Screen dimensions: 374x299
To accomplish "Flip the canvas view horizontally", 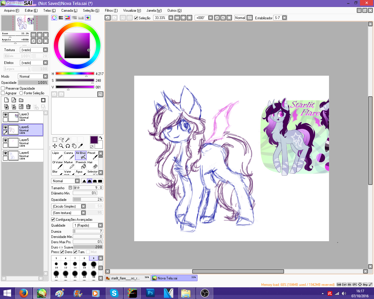I will 250,18.
